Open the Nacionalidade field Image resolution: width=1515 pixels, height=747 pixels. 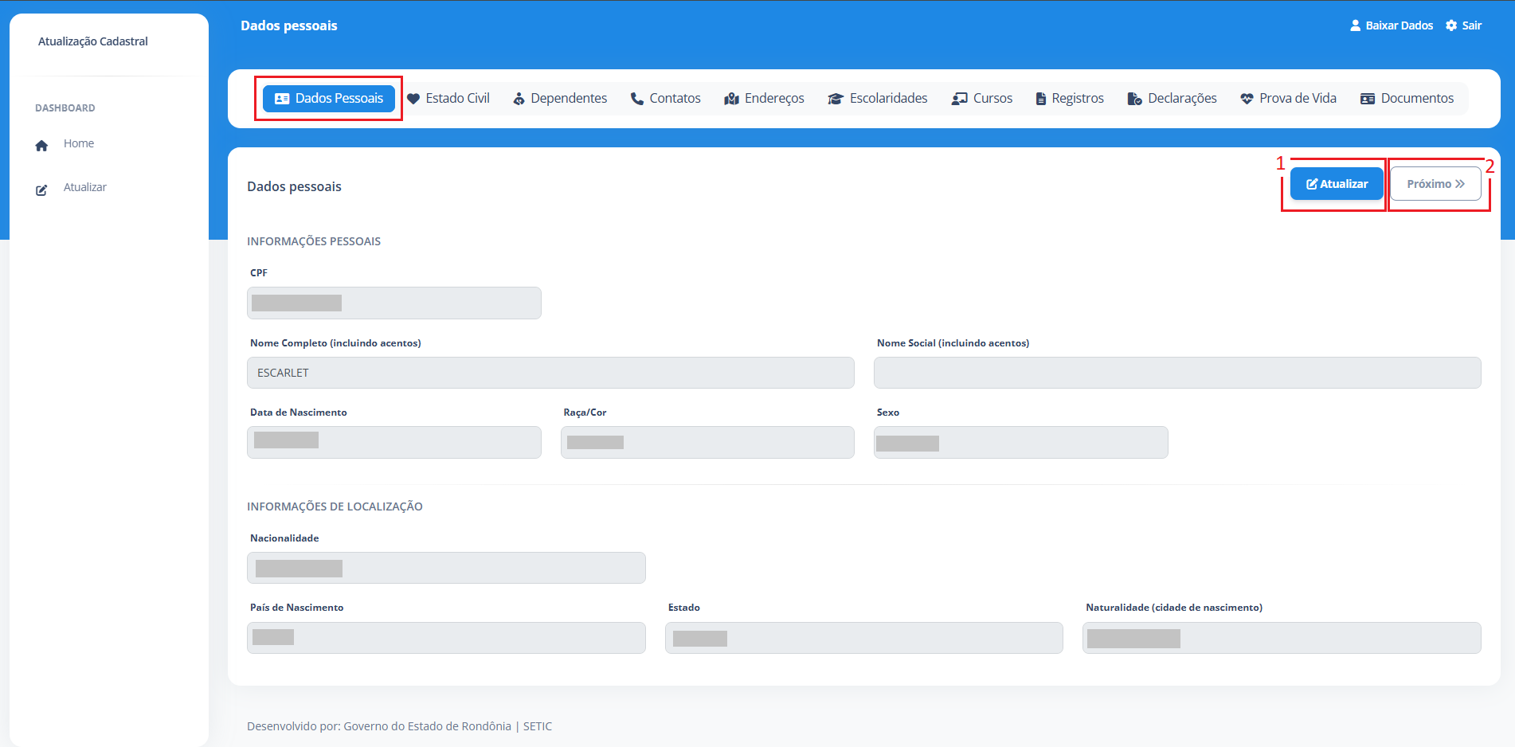446,568
